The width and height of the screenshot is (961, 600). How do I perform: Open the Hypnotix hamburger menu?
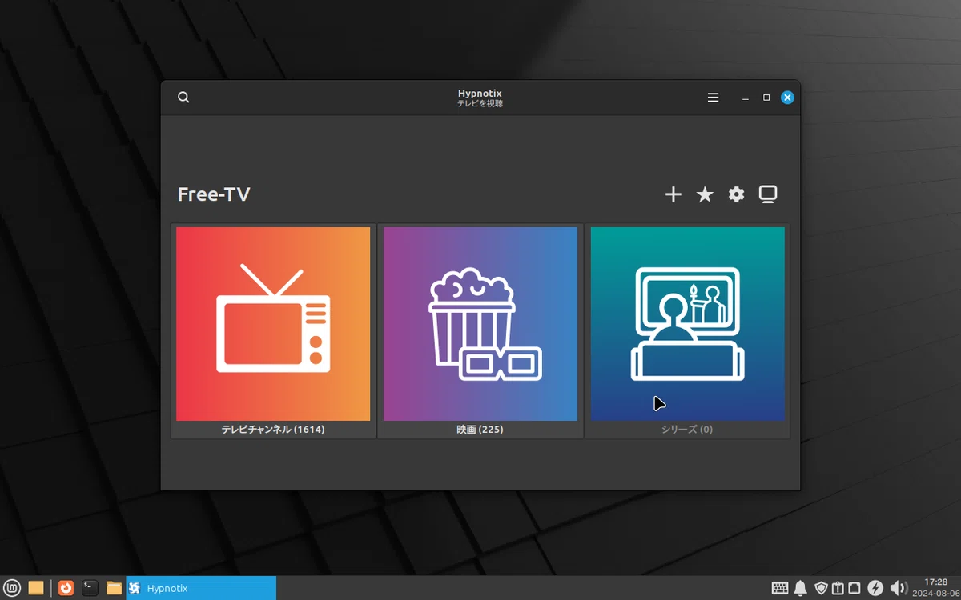(713, 98)
